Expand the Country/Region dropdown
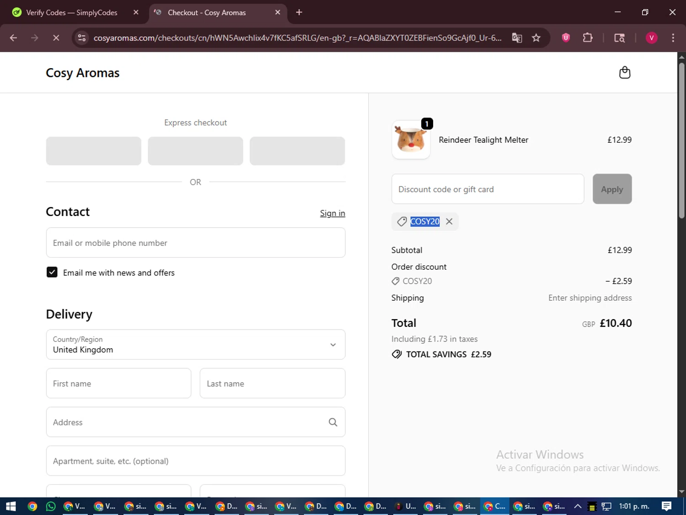686x515 pixels. 196,345
